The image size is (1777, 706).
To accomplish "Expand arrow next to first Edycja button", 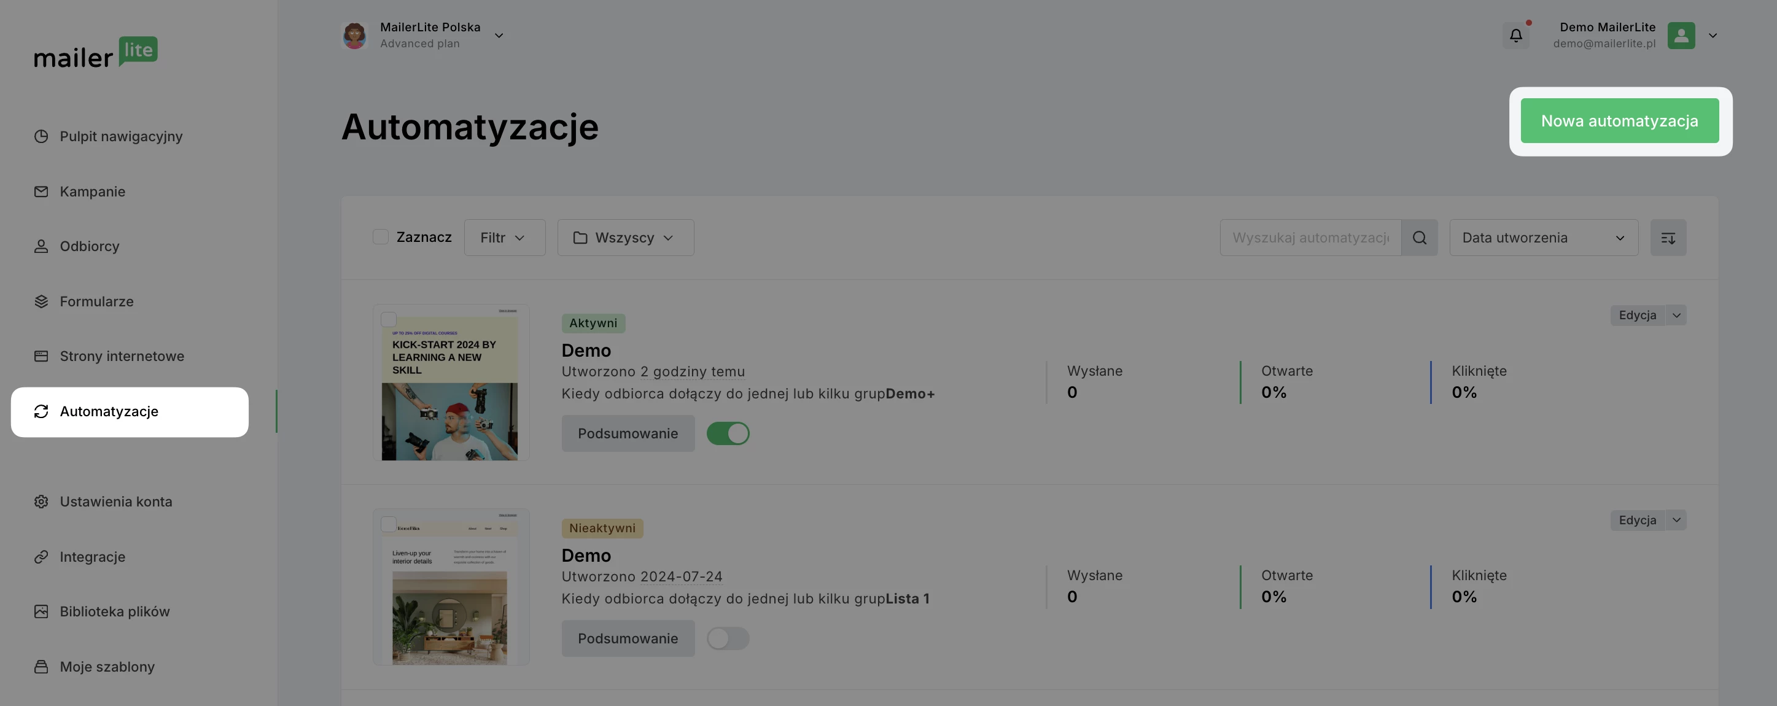I will (x=1676, y=315).
